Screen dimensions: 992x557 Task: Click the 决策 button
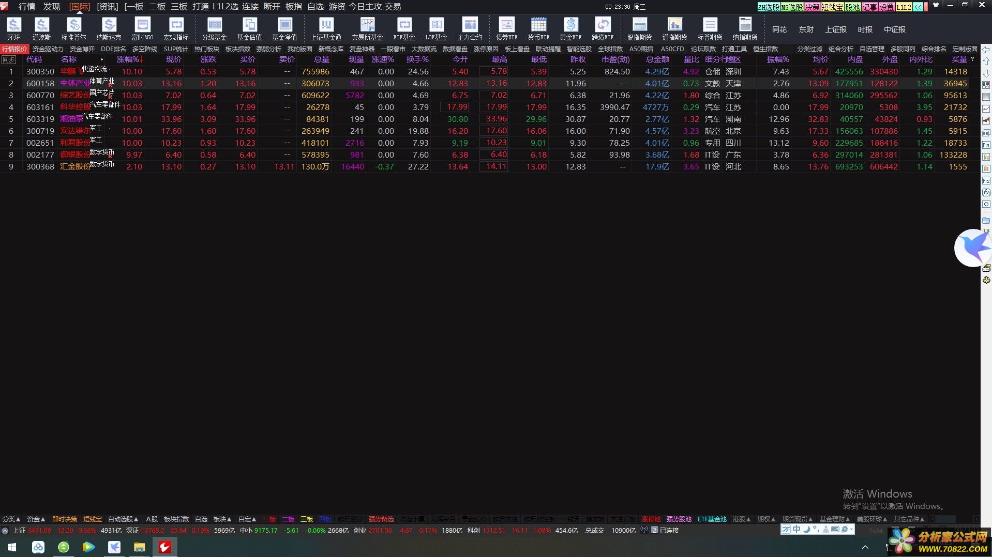tap(813, 7)
